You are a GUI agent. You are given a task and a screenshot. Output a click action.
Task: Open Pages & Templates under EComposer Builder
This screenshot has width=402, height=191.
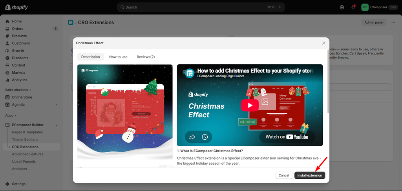click(27, 132)
